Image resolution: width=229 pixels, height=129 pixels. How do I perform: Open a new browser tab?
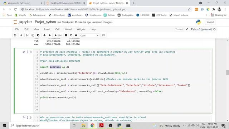click(134, 3)
